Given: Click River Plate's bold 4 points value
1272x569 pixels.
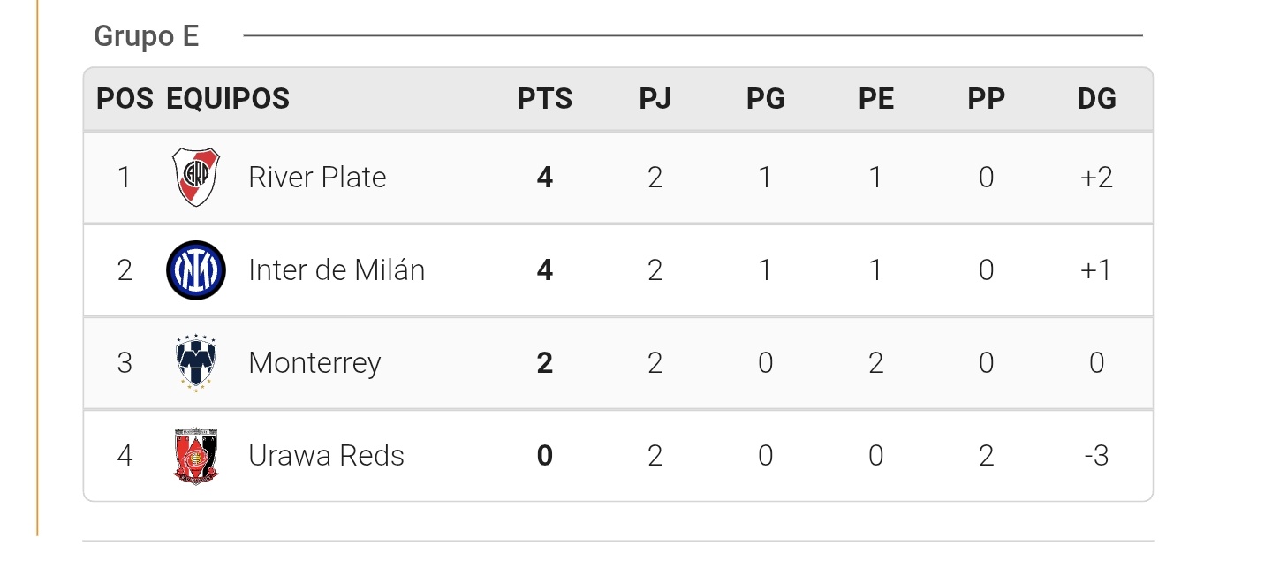Looking at the screenshot, I should coord(545,178).
